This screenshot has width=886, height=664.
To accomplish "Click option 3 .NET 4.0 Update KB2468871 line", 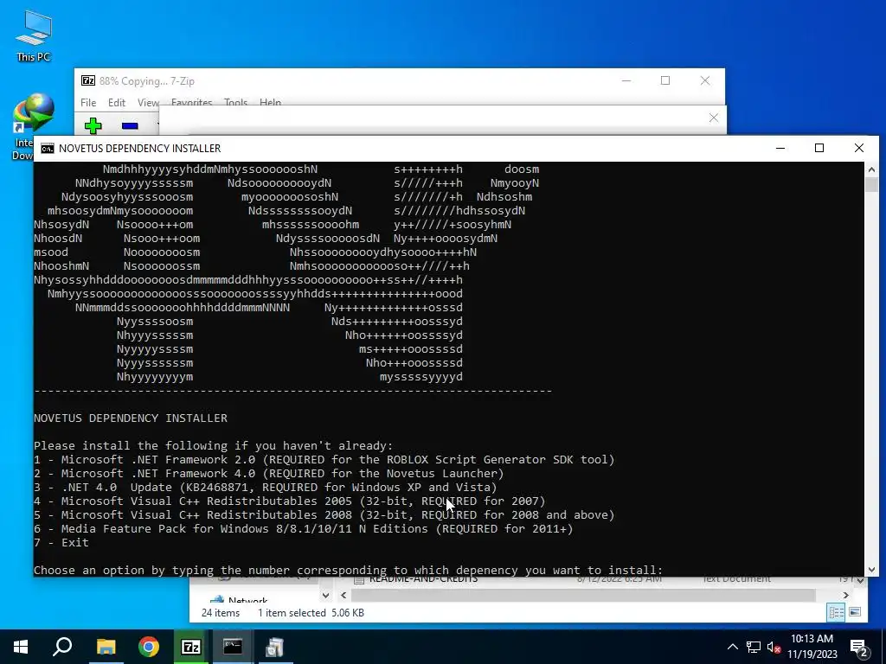I will [265, 488].
